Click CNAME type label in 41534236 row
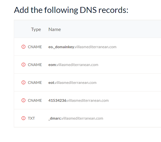Image resolution: width=161 pixels, height=142 pixels. click(35, 100)
